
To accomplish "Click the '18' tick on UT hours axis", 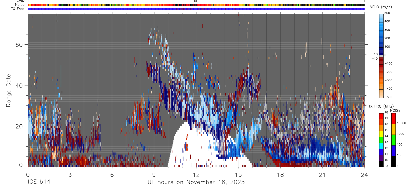I will [x=280, y=174].
